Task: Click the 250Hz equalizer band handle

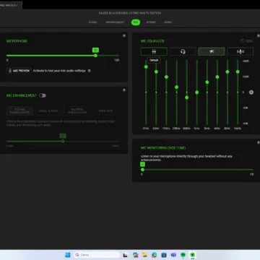Action: tap(176, 87)
